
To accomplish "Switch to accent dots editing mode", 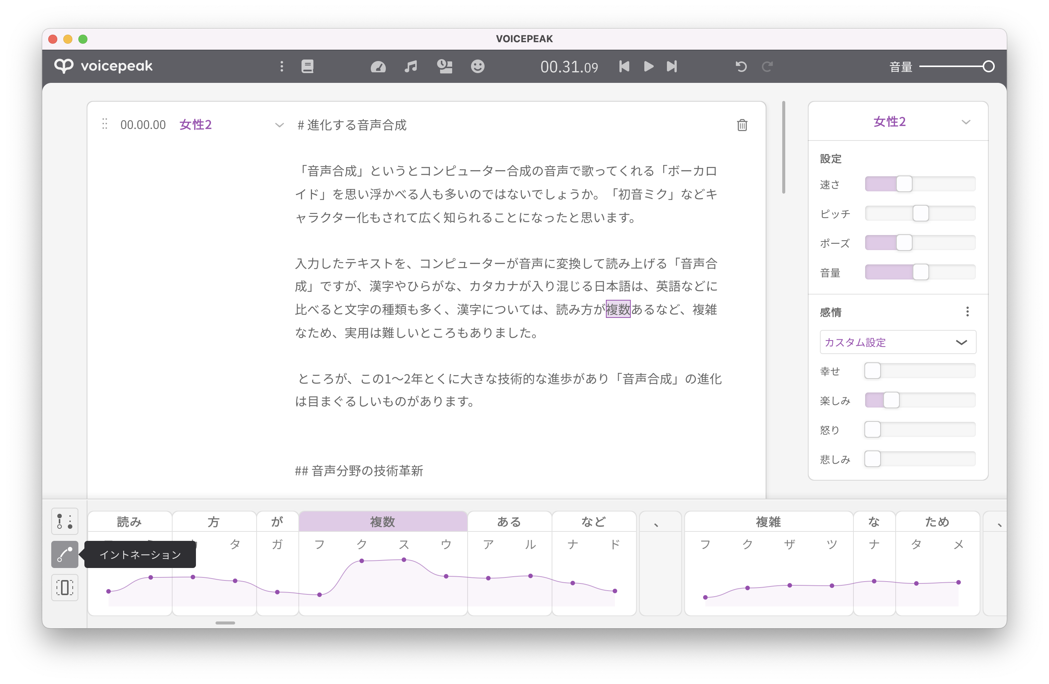I will [65, 521].
